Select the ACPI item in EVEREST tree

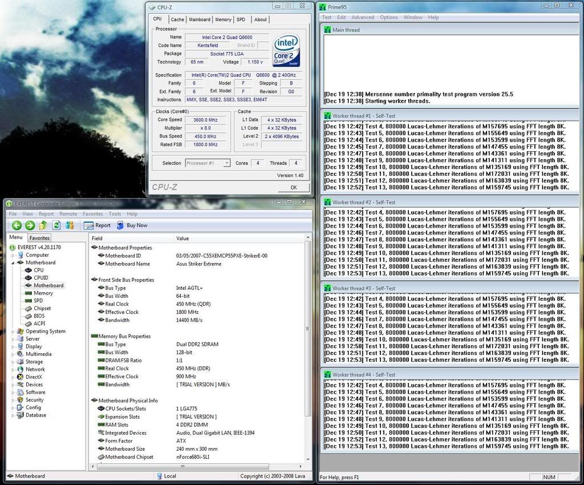click(35, 324)
